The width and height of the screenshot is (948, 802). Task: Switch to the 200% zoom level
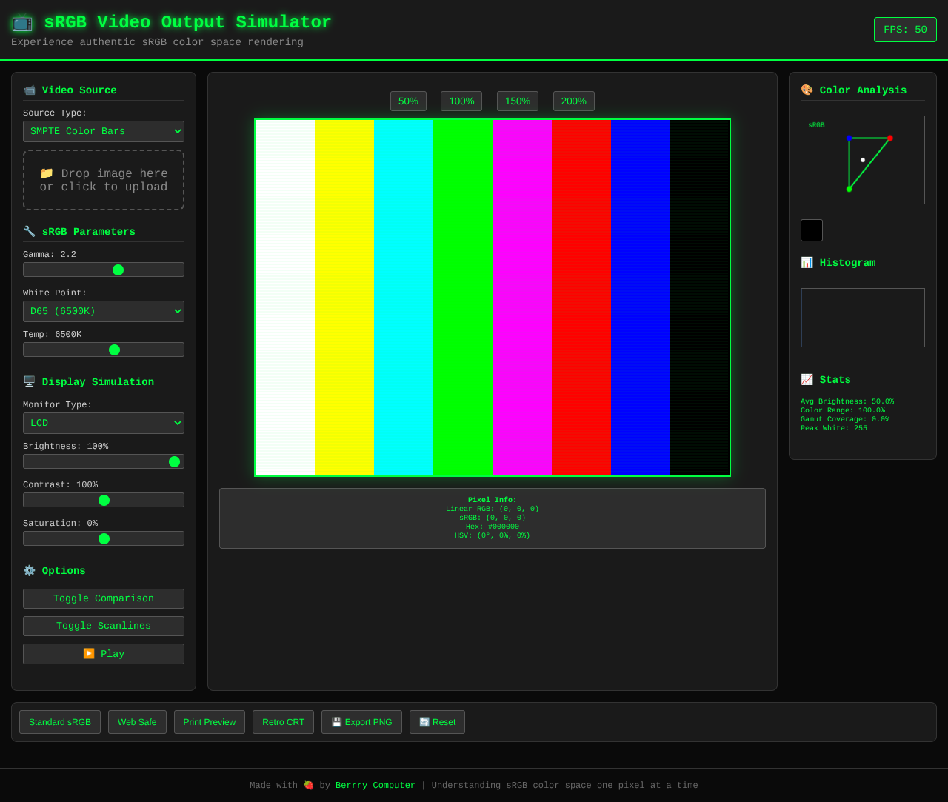point(573,101)
